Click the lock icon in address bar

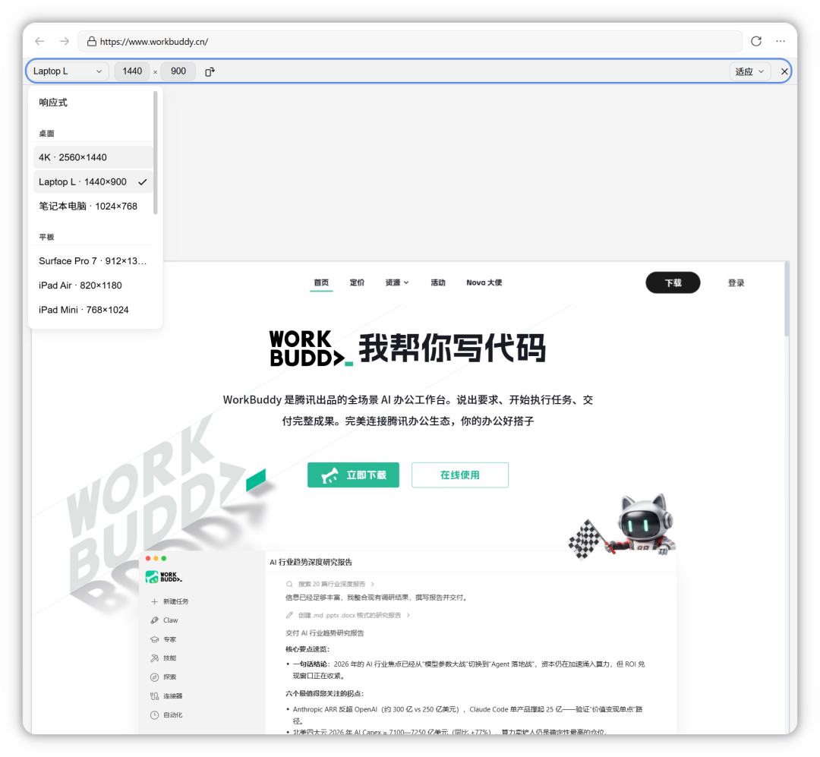point(92,41)
